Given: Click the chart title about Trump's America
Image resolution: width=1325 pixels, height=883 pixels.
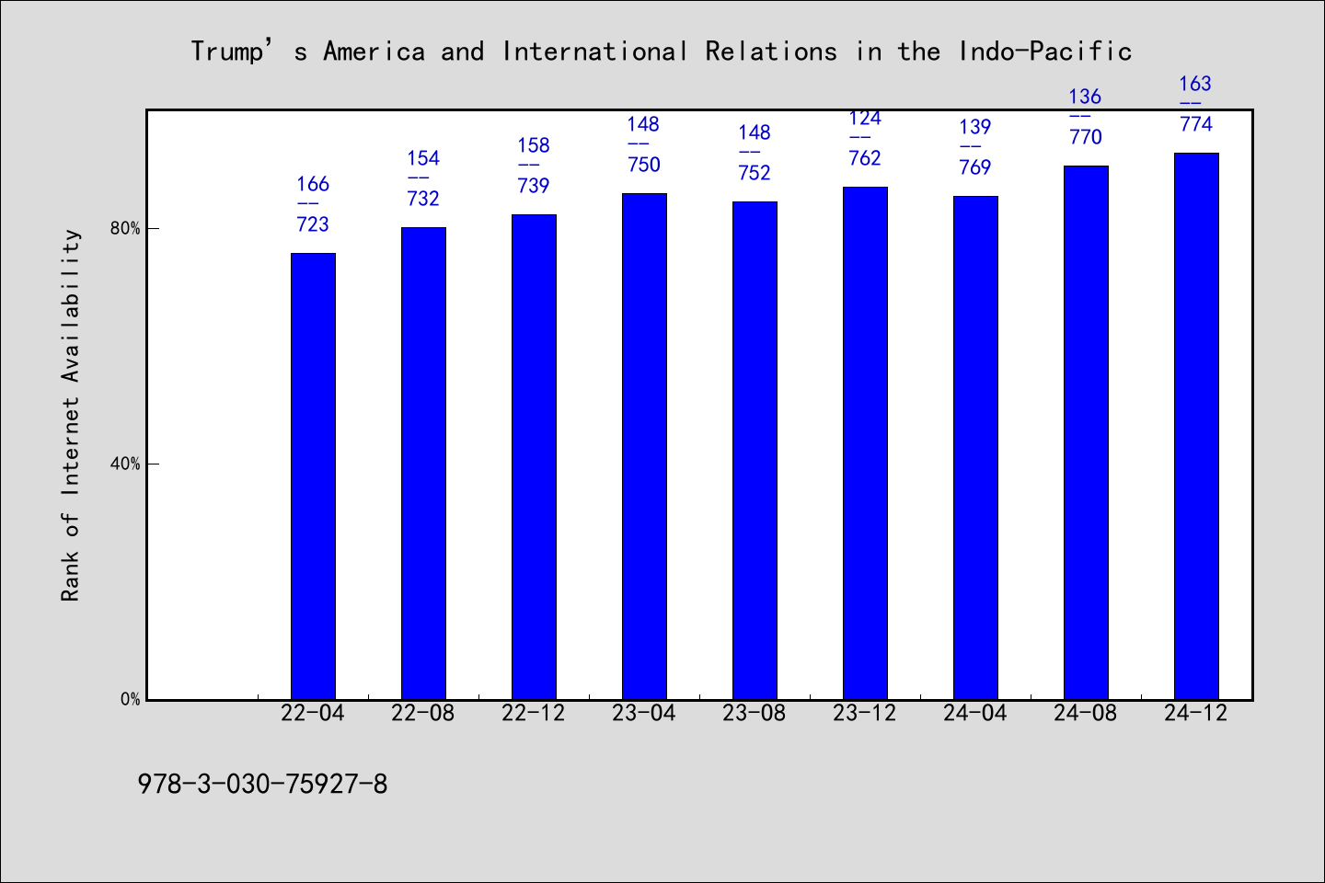Looking at the screenshot, I should coord(662,52).
